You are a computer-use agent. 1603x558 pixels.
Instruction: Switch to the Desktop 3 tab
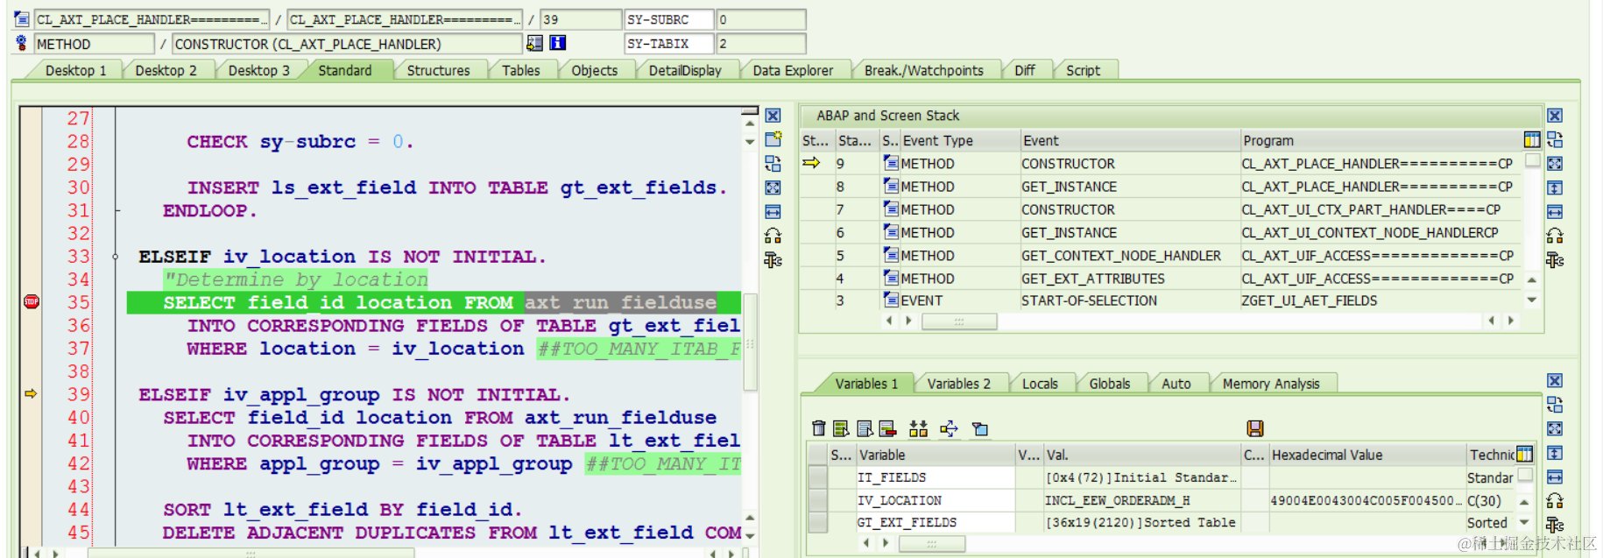[x=258, y=70]
